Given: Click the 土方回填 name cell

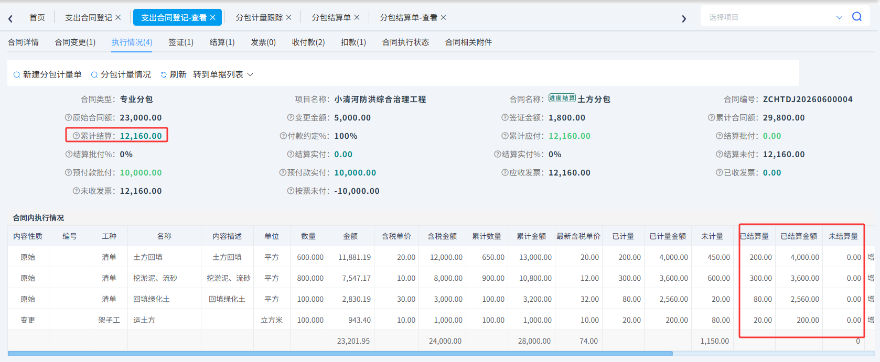Looking at the screenshot, I should click(x=164, y=257).
